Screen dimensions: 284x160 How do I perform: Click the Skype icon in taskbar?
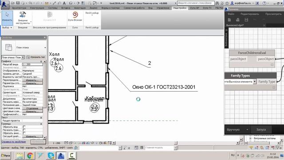pos(51,156)
